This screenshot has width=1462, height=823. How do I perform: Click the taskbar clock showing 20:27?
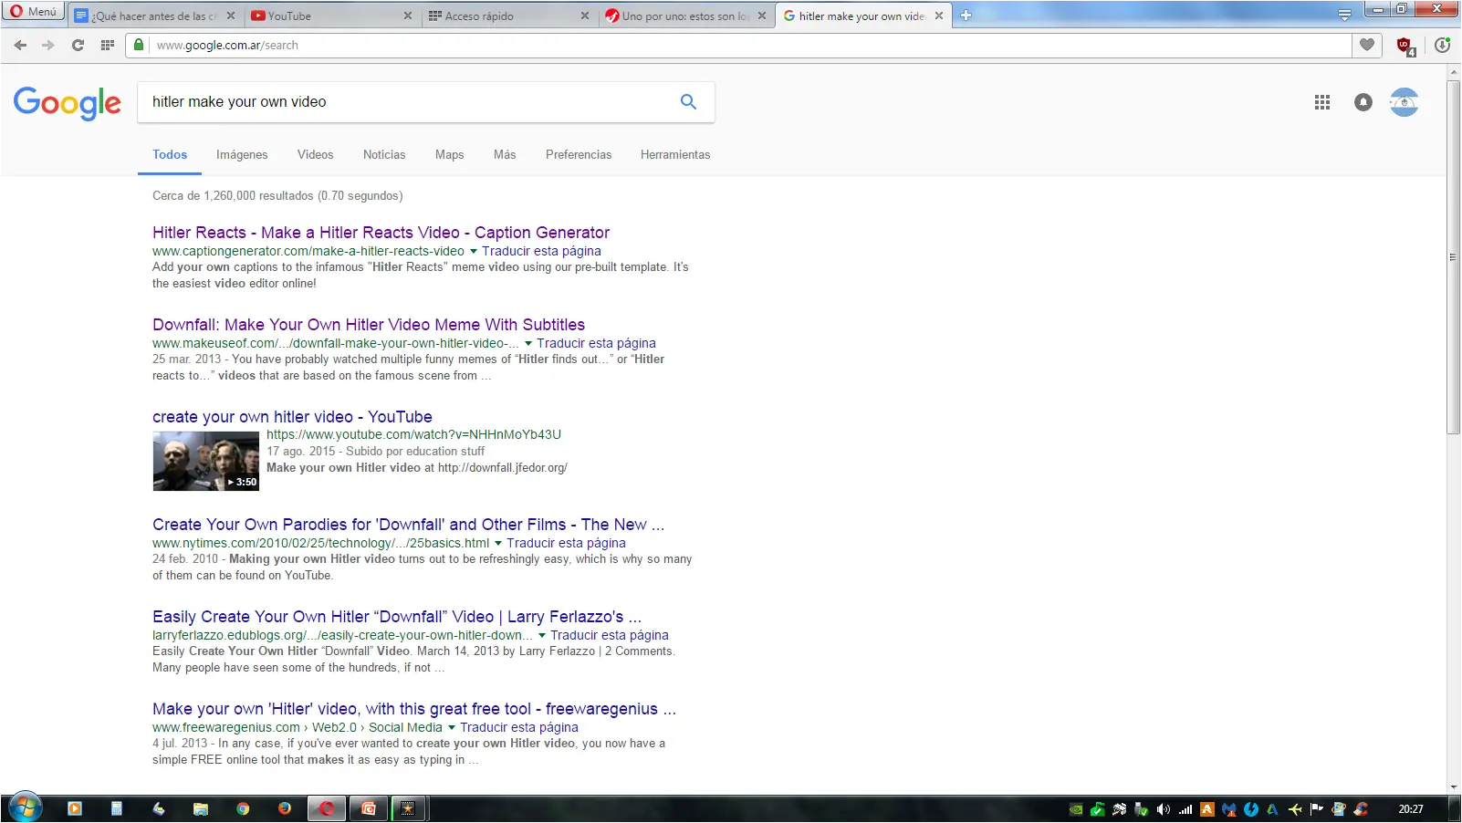[1411, 809]
